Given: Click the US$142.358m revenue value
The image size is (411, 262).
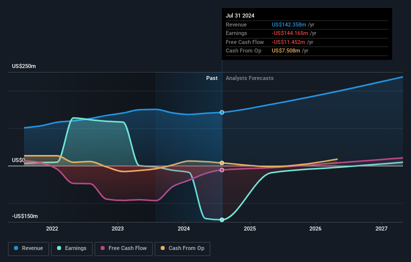Looking at the screenshot, I should (289, 24).
